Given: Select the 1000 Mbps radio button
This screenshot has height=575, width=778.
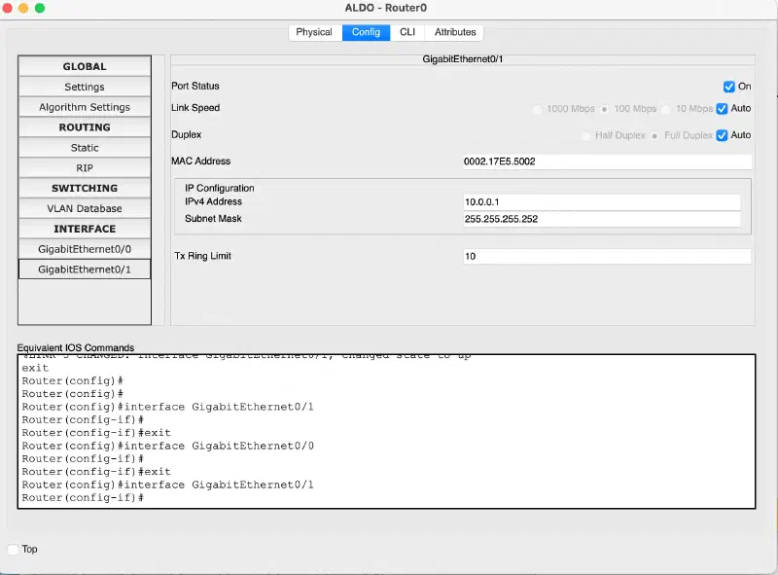Looking at the screenshot, I should (x=537, y=109).
